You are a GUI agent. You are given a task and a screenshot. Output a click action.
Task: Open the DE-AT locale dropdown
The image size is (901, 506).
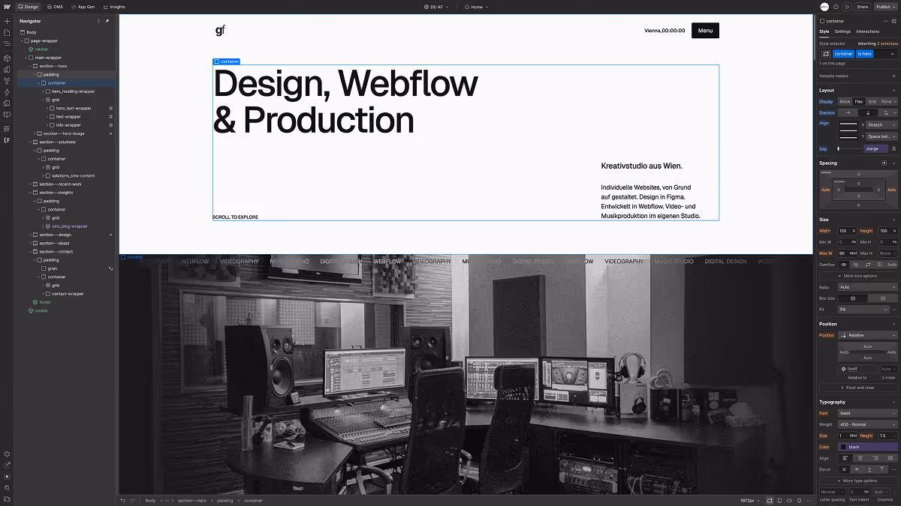pos(437,7)
